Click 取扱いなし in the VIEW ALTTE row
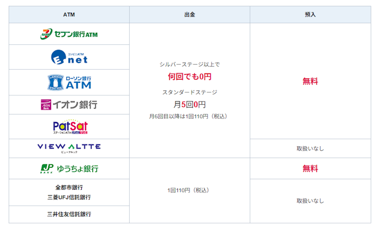Image resolution: width=379 pixels, height=228 pixels. [x=310, y=149]
